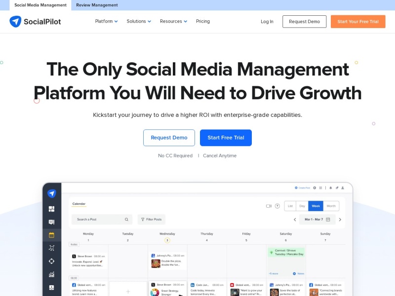Screen dimensions: 395x296
Task: Click in the Search a Post field
Action: coord(102,220)
